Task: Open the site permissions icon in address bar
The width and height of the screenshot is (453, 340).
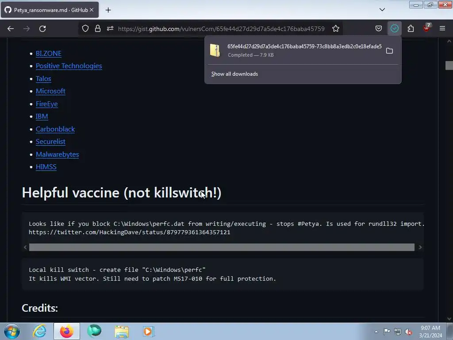Action: pos(110,29)
